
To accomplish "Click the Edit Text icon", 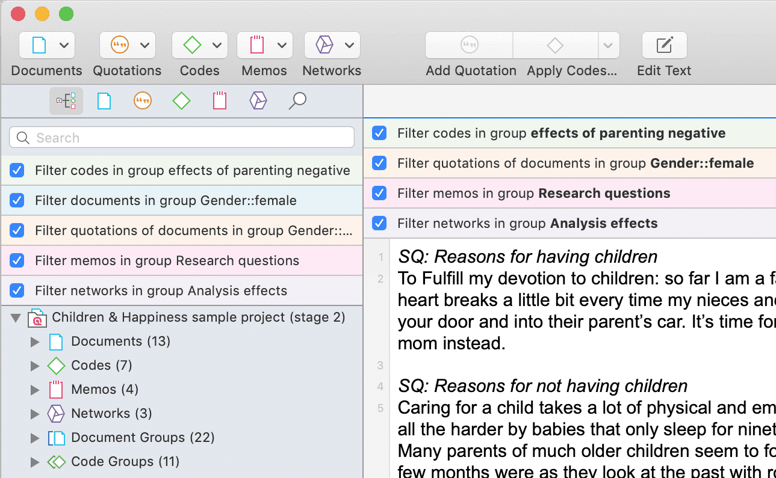I will point(664,45).
